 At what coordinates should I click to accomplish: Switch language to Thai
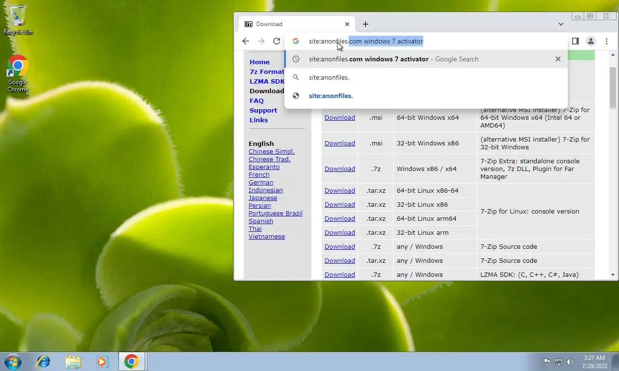[255, 228]
